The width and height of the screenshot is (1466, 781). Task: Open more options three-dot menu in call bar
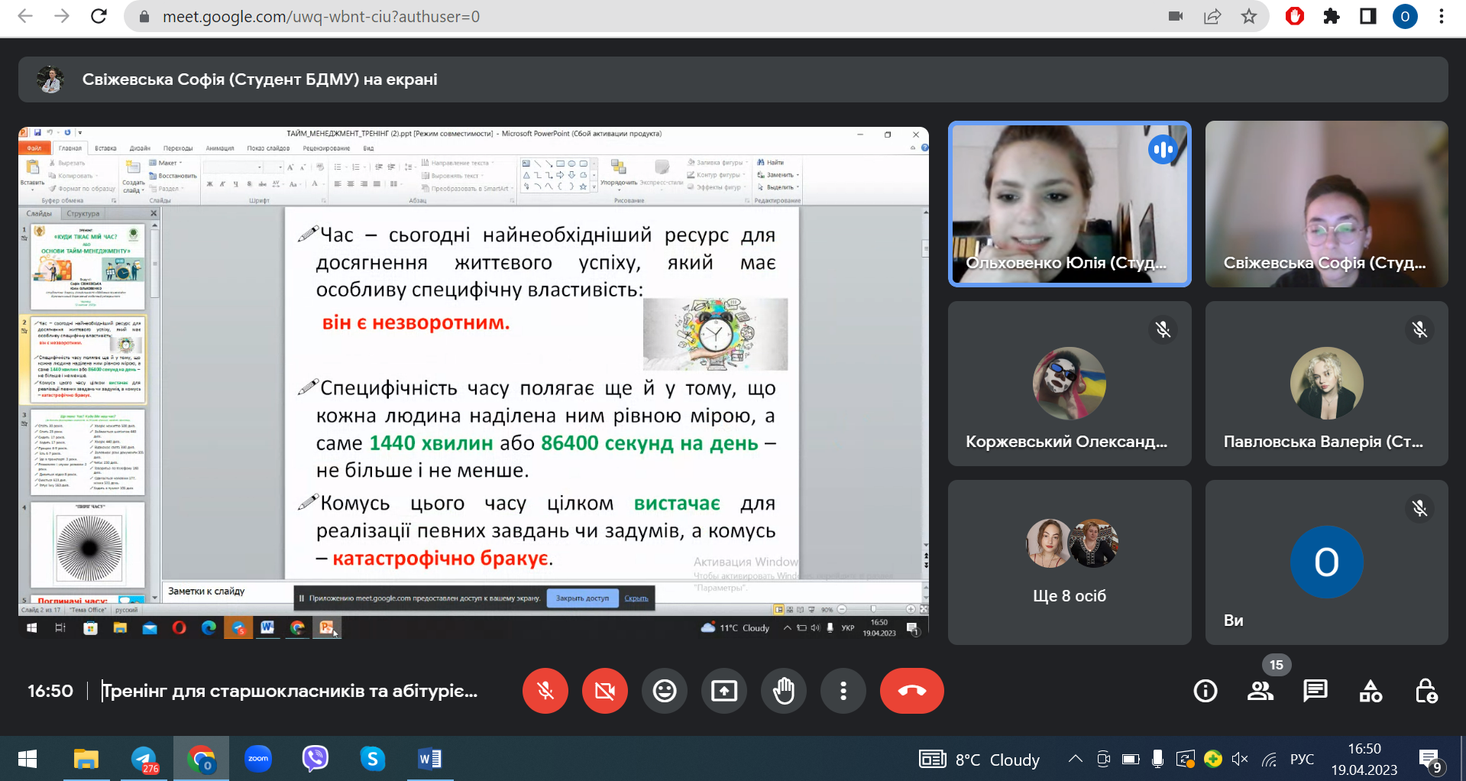coord(843,691)
